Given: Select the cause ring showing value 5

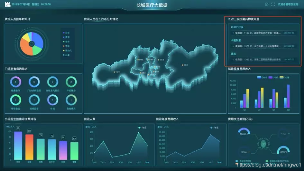Looking at the screenshot, I should 34,82.
